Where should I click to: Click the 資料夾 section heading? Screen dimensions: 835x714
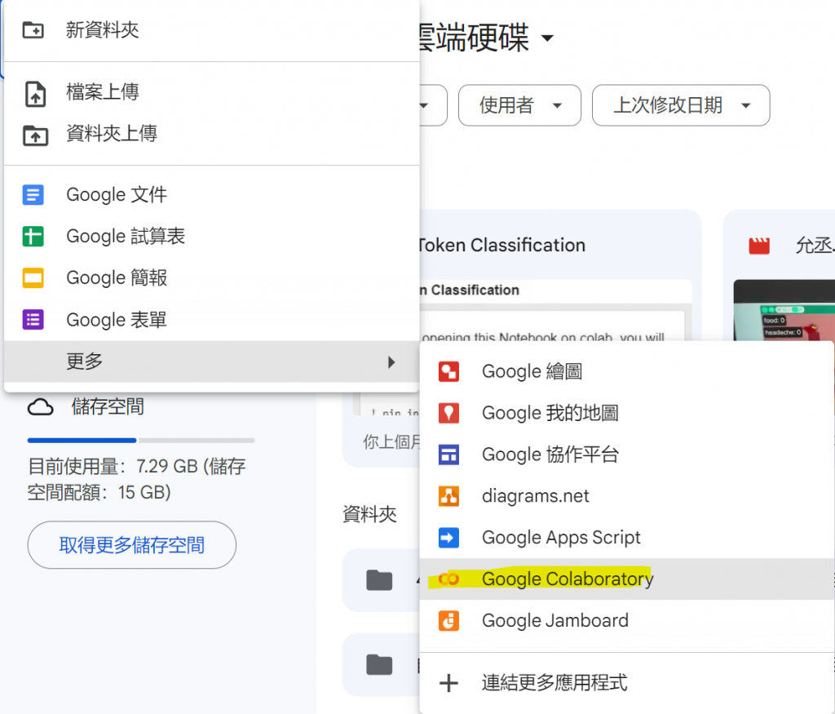coord(369,514)
